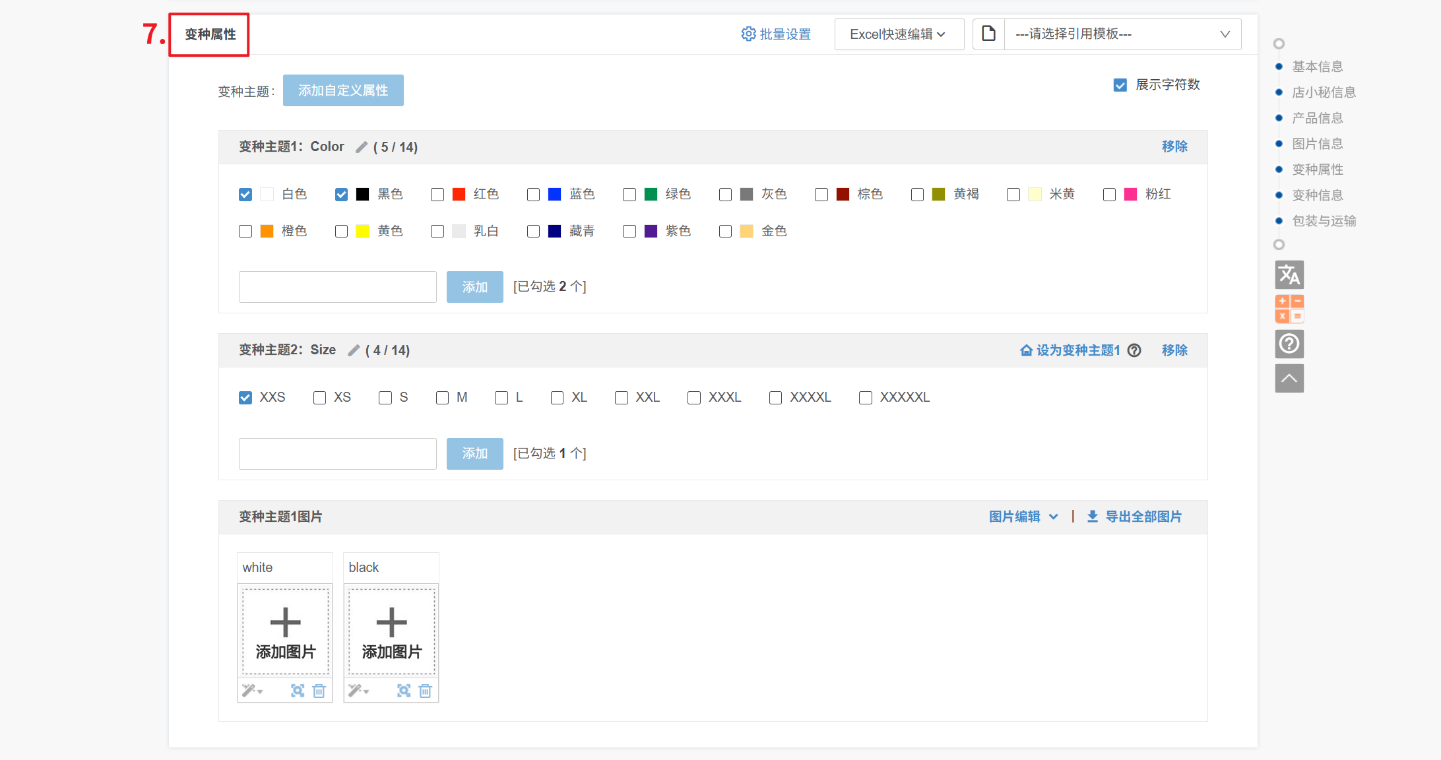The image size is (1441, 760).
Task: Click the template document icon
Action: 988,34
